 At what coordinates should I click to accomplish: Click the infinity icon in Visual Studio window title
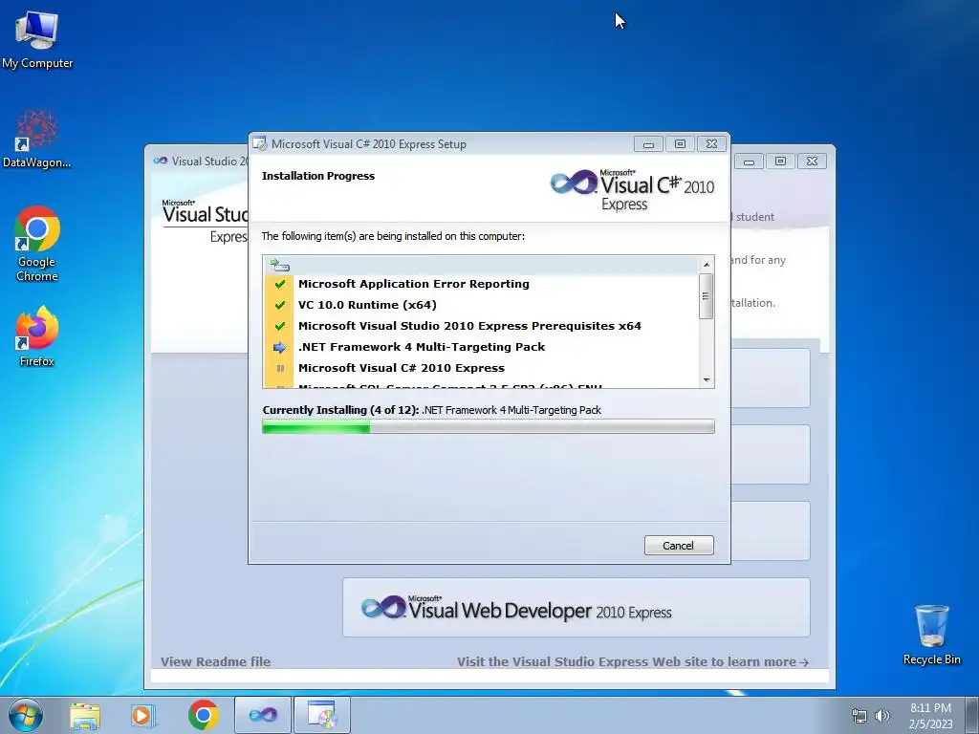click(x=161, y=161)
